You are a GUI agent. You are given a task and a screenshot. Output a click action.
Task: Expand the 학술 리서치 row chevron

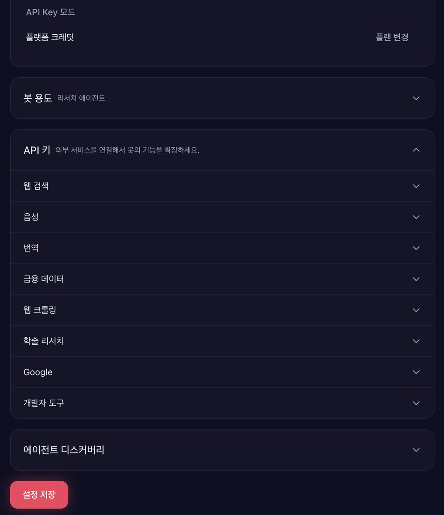click(x=416, y=341)
